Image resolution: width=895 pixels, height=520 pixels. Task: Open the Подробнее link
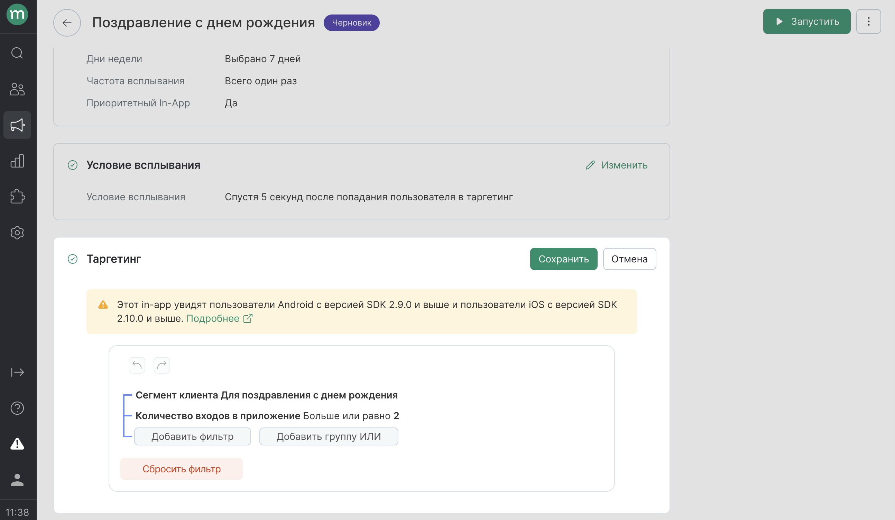(x=213, y=319)
